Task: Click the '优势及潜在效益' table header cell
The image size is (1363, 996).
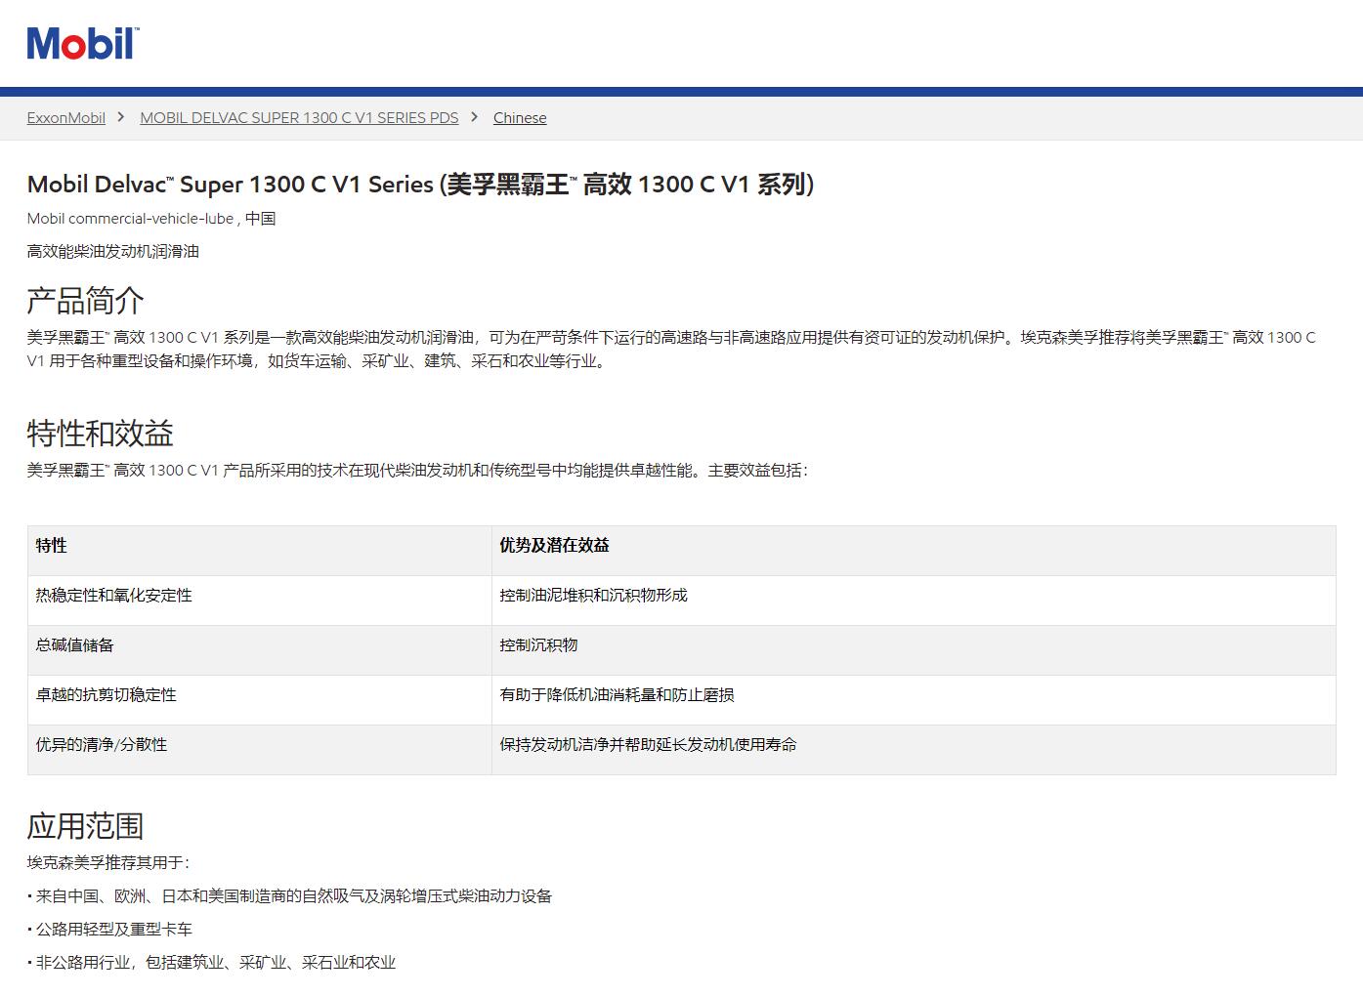Action: click(914, 551)
